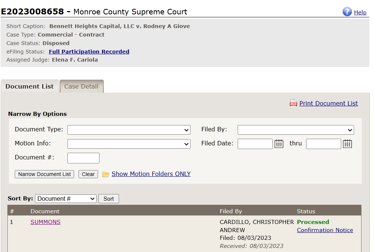
Task: Expand the Document Type dropdown
Action: [x=129, y=130]
